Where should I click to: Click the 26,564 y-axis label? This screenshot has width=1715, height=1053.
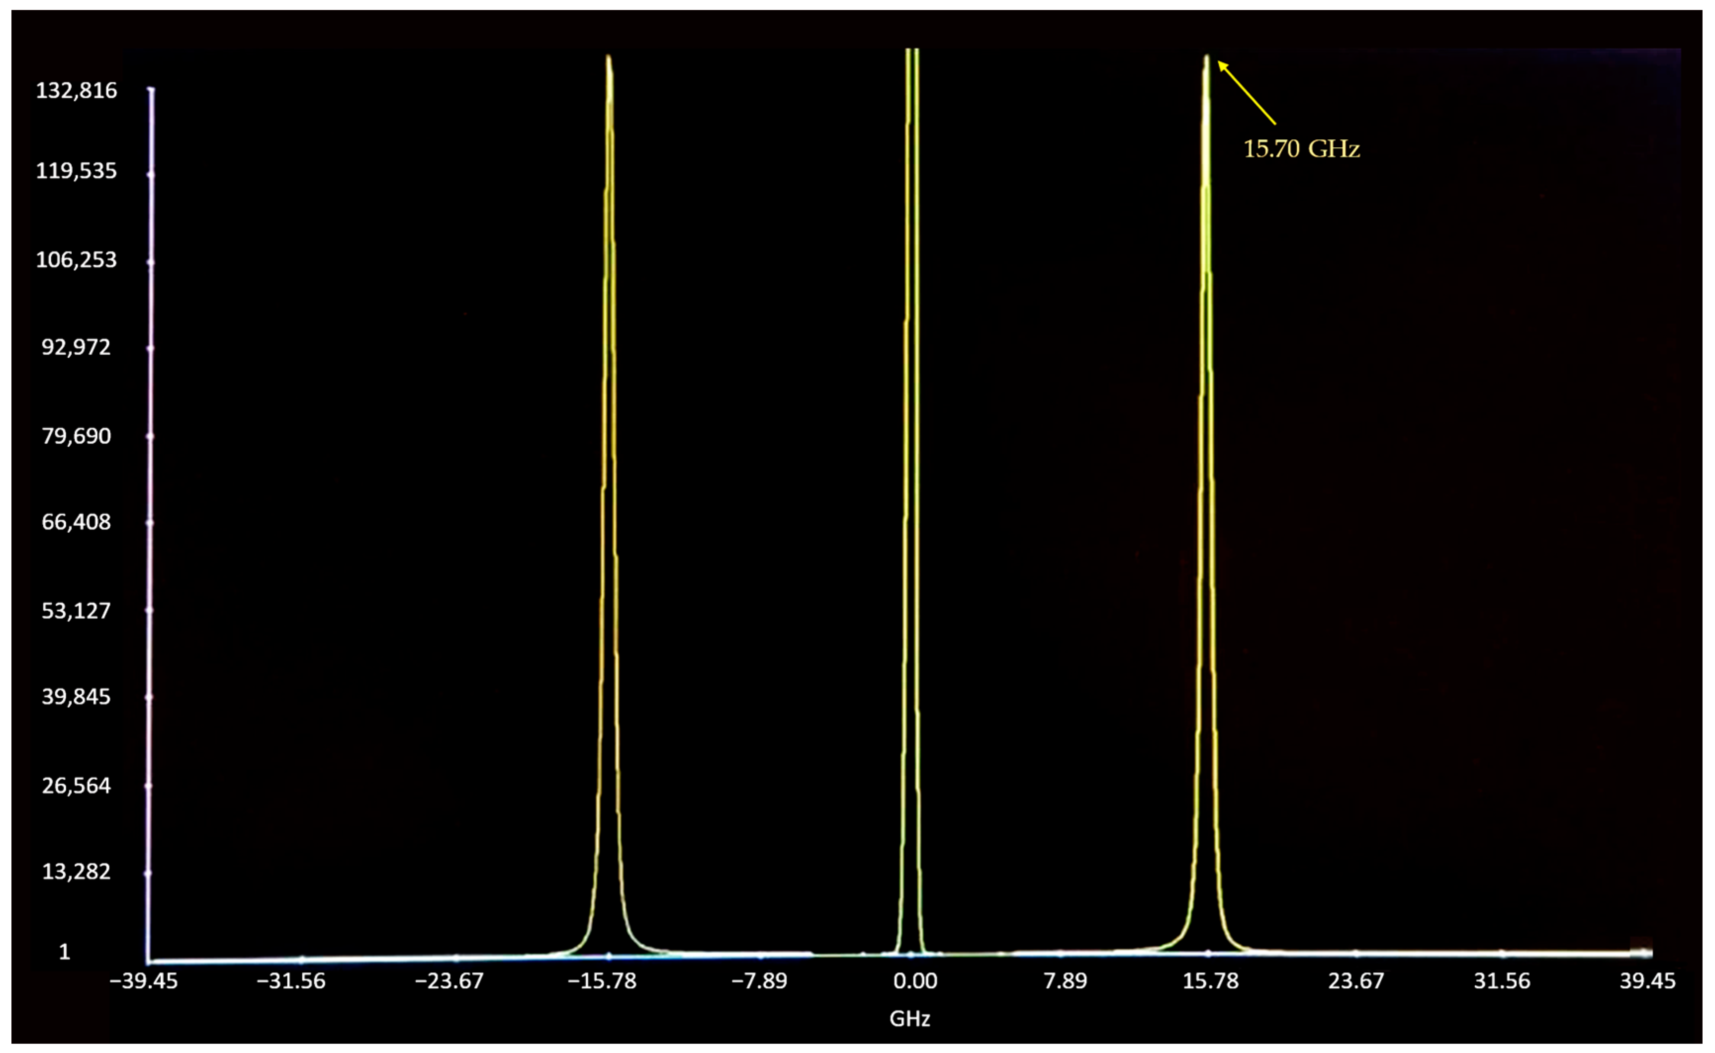click(77, 786)
